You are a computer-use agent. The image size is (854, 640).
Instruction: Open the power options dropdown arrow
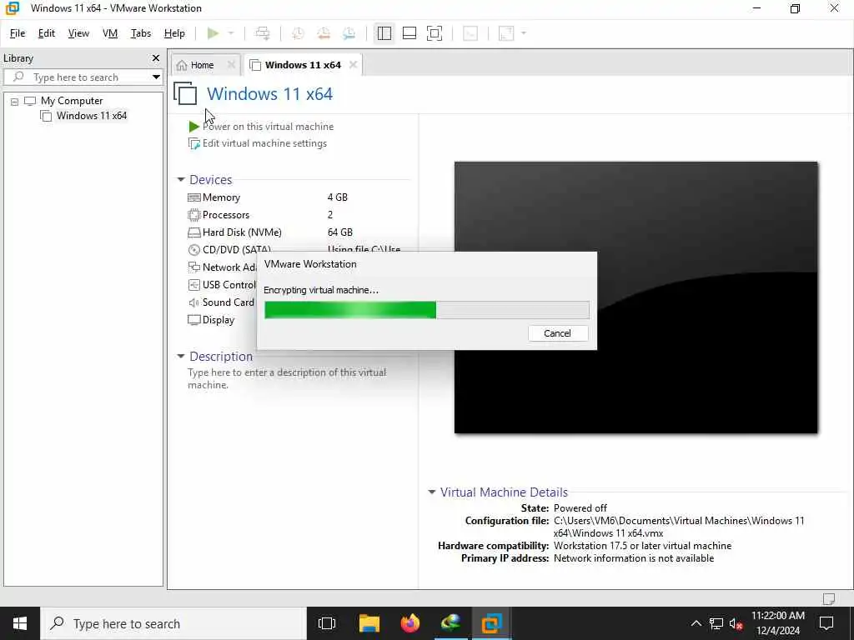click(x=231, y=33)
